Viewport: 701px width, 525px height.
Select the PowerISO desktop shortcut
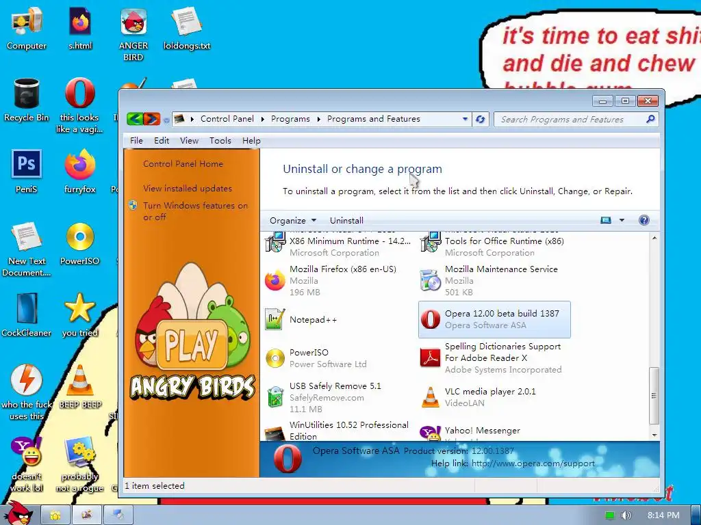[x=80, y=244]
